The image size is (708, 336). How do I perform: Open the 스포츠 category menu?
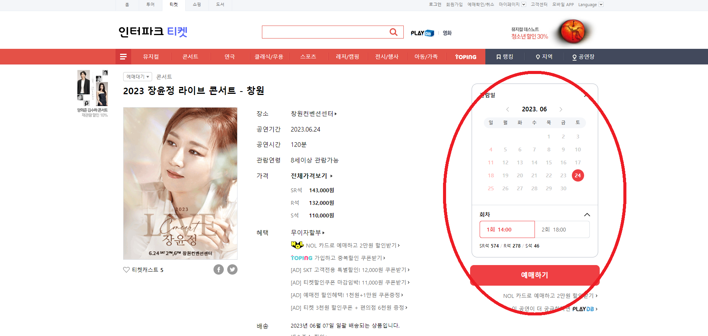pos(308,57)
